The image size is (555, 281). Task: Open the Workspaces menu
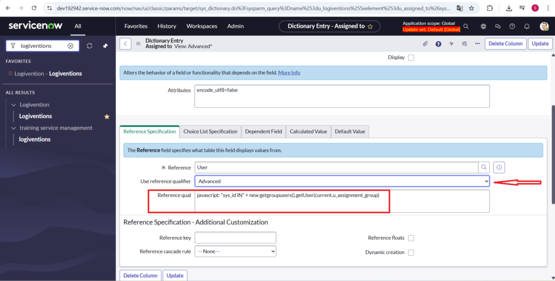tap(202, 26)
